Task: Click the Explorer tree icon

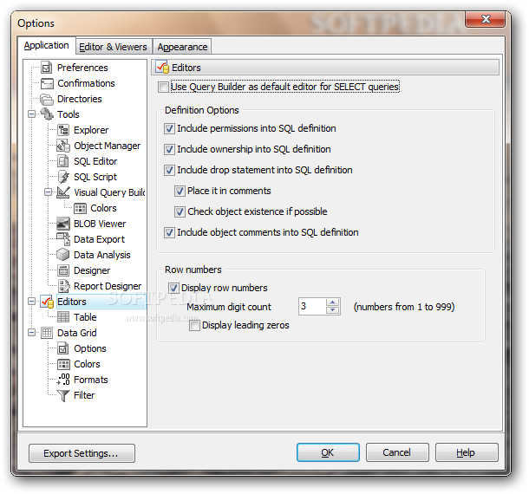Action: click(63, 130)
